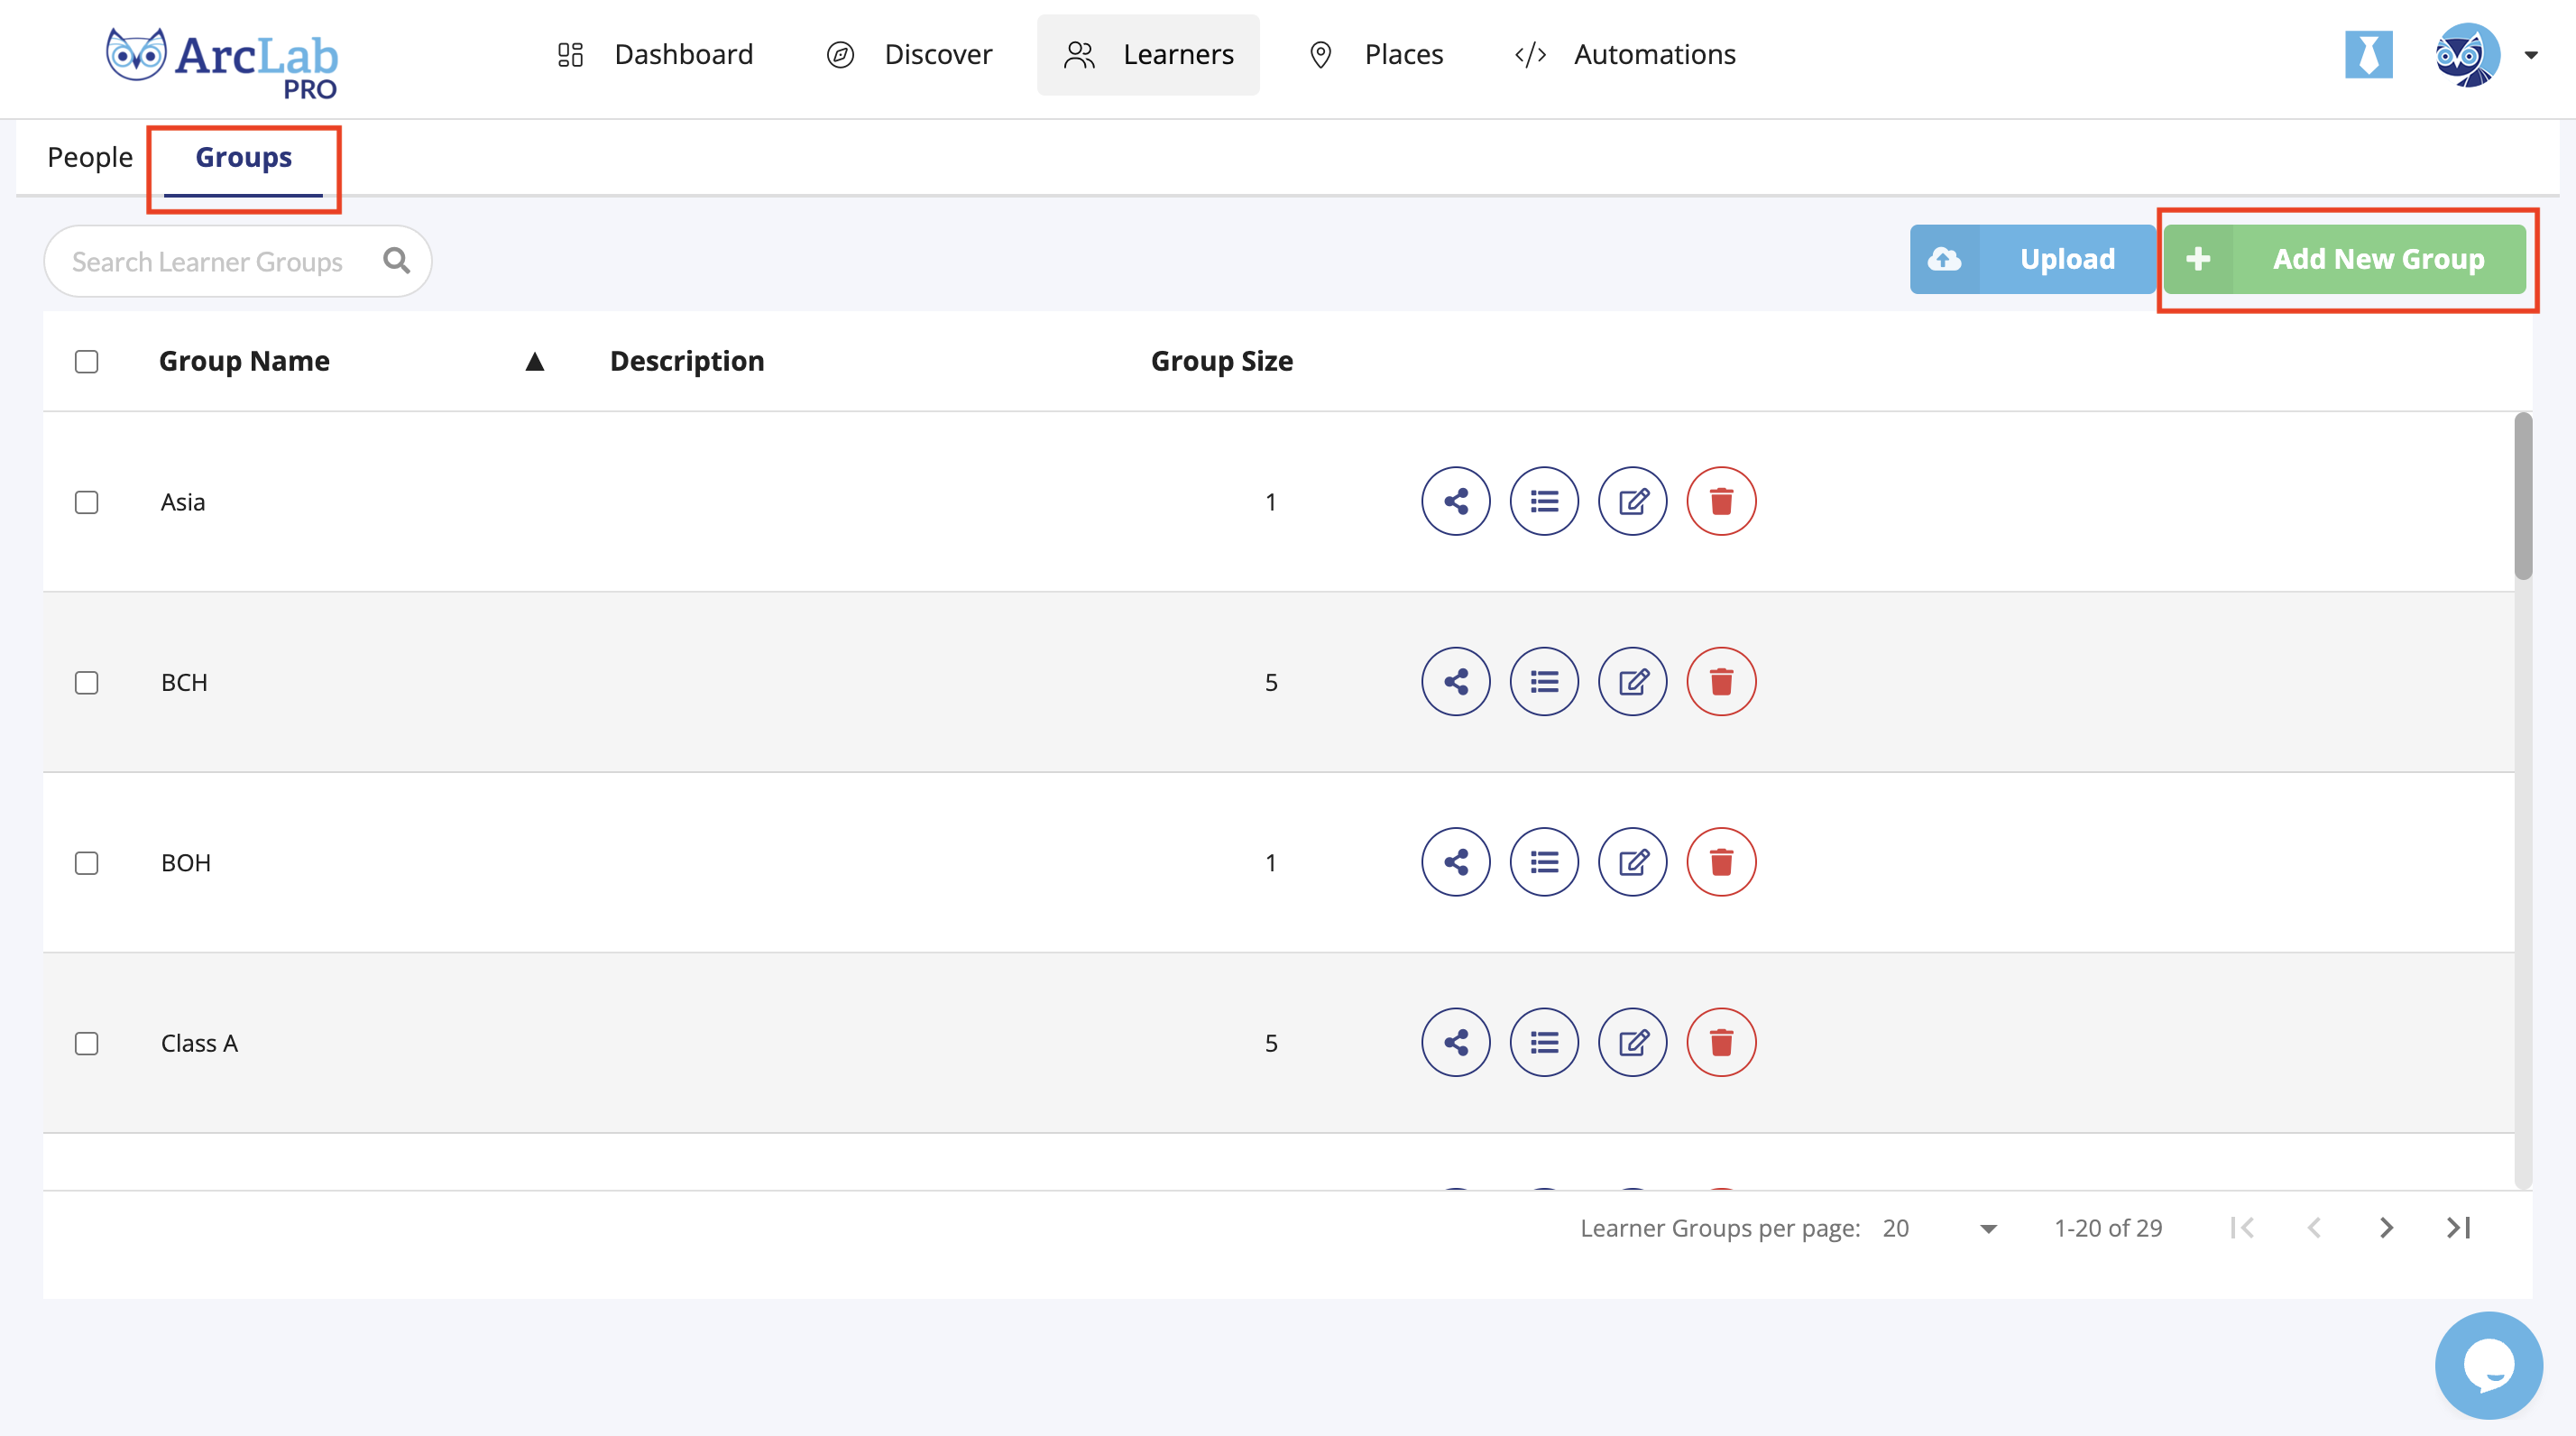This screenshot has width=2576, height=1436.
Task: Delete the Class A group
Action: click(x=1721, y=1043)
